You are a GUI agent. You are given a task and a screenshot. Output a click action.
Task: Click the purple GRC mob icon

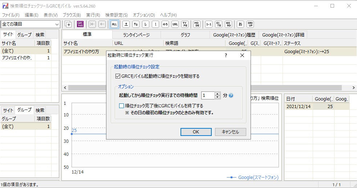pos(80,24)
